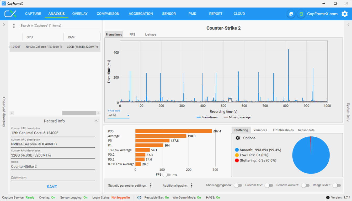This screenshot has width=352, height=201.
Task: Click the captures list horizontal scrollbar
Action: pos(79,113)
